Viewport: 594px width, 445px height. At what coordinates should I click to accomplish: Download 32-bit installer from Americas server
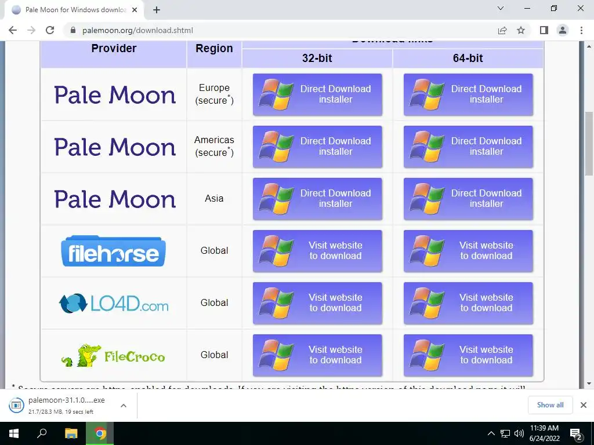tap(317, 147)
